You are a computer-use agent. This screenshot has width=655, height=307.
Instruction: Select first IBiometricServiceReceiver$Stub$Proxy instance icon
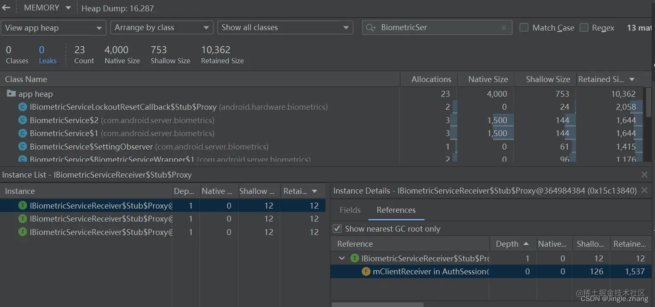pyautogui.click(x=23, y=205)
